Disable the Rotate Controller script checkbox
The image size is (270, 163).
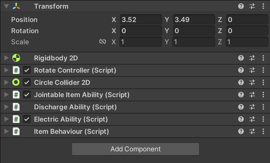(x=27, y=70)
